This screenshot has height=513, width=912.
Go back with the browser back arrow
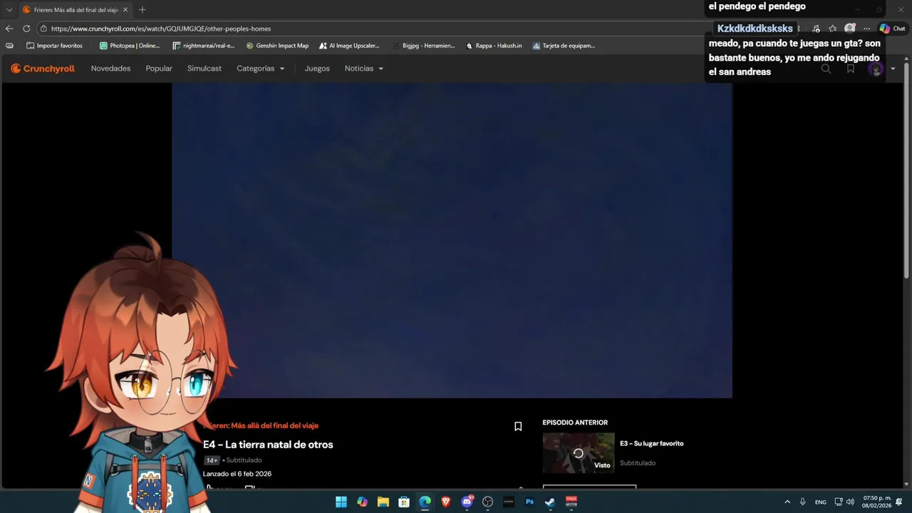(x=9, y=28)
